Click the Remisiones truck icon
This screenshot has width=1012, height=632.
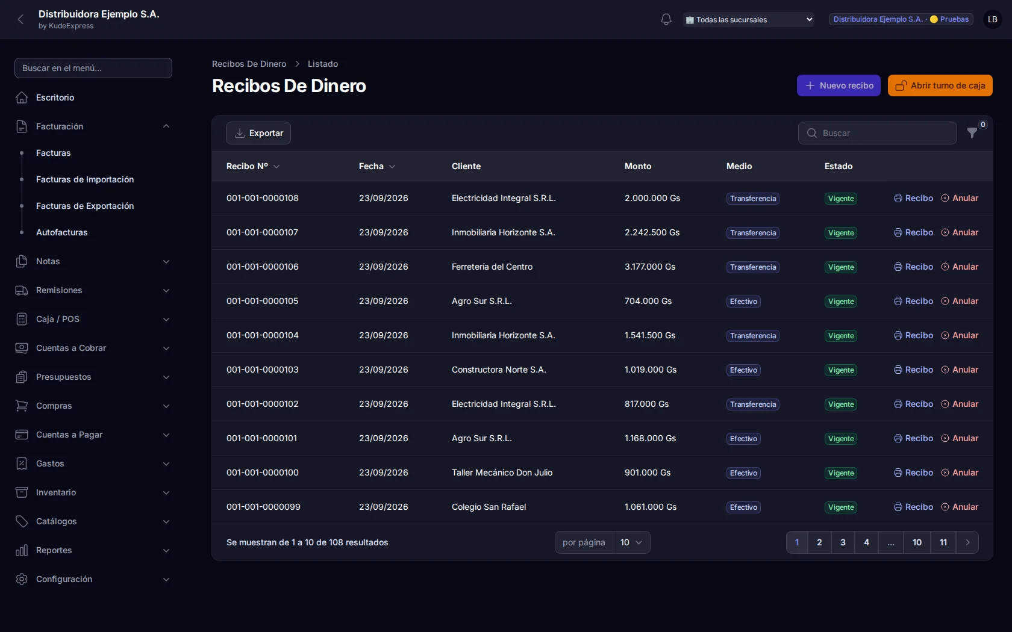pos(22,290)
